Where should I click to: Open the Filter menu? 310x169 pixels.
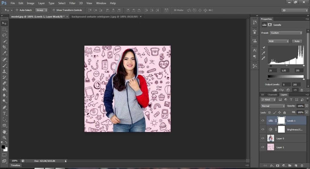point(72,3)
